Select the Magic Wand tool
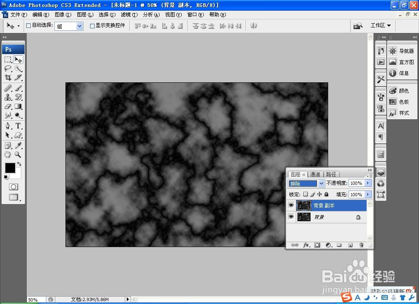This screenshot has height=304, width=419. click(x=18, y=68)
